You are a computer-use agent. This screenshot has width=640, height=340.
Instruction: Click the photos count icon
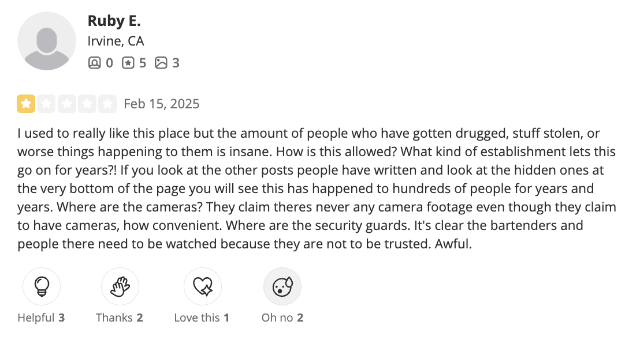pyautogui.click(x=161, y=63)
